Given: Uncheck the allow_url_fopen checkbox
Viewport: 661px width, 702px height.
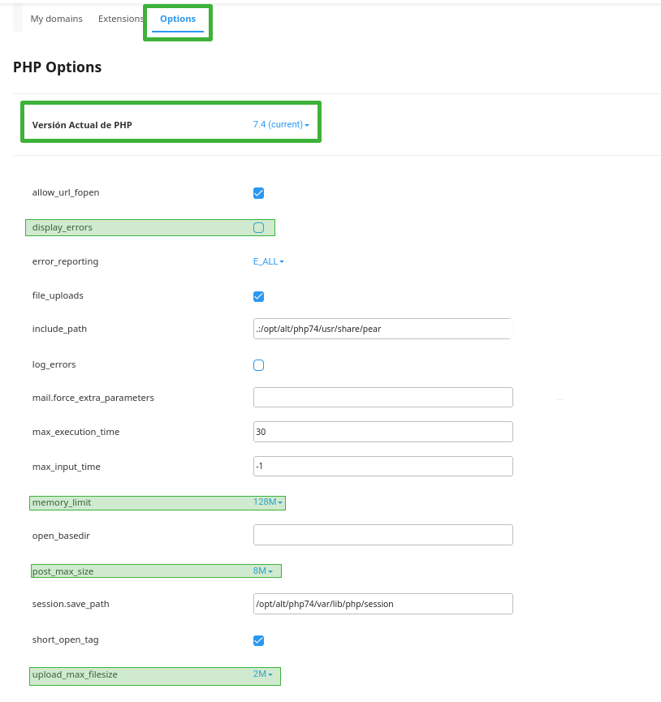Looking at the screenshot, I should (x=258, y=193).
